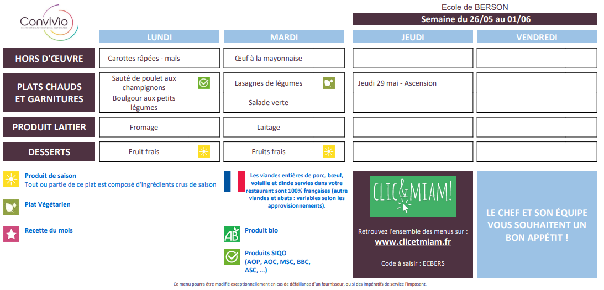Click the Recette du mois star icon
Image resolution: width=604 pixels, height=290 pixels.
[11, 234]
